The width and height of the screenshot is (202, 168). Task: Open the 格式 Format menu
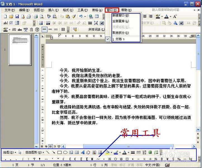click(x=68, y=10)
